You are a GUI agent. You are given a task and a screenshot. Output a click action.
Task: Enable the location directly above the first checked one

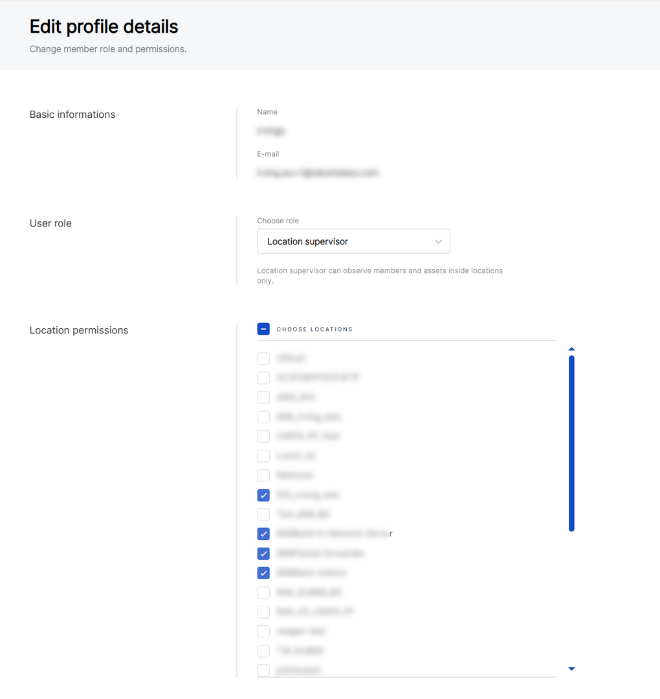pos(263,475)
